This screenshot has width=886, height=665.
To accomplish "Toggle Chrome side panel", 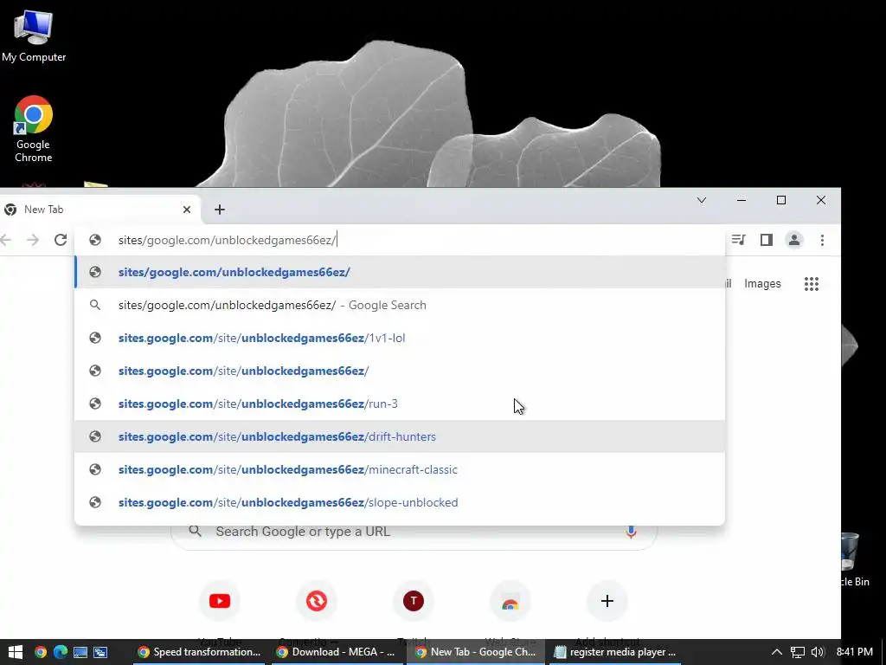I will pos(767,240).
